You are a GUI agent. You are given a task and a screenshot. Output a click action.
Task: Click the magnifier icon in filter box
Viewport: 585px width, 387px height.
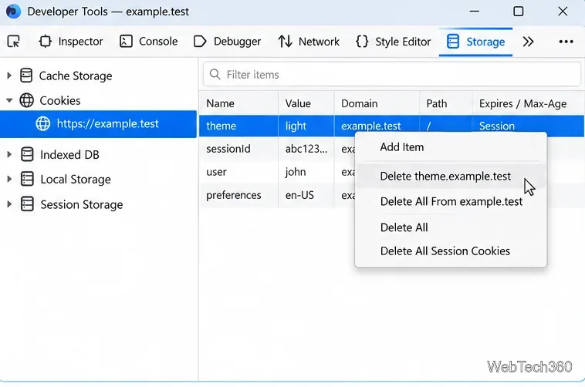pos(215,74)
